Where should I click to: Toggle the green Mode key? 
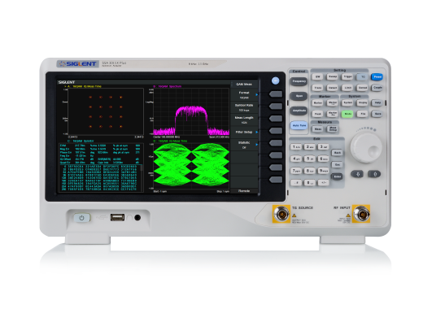347,114
